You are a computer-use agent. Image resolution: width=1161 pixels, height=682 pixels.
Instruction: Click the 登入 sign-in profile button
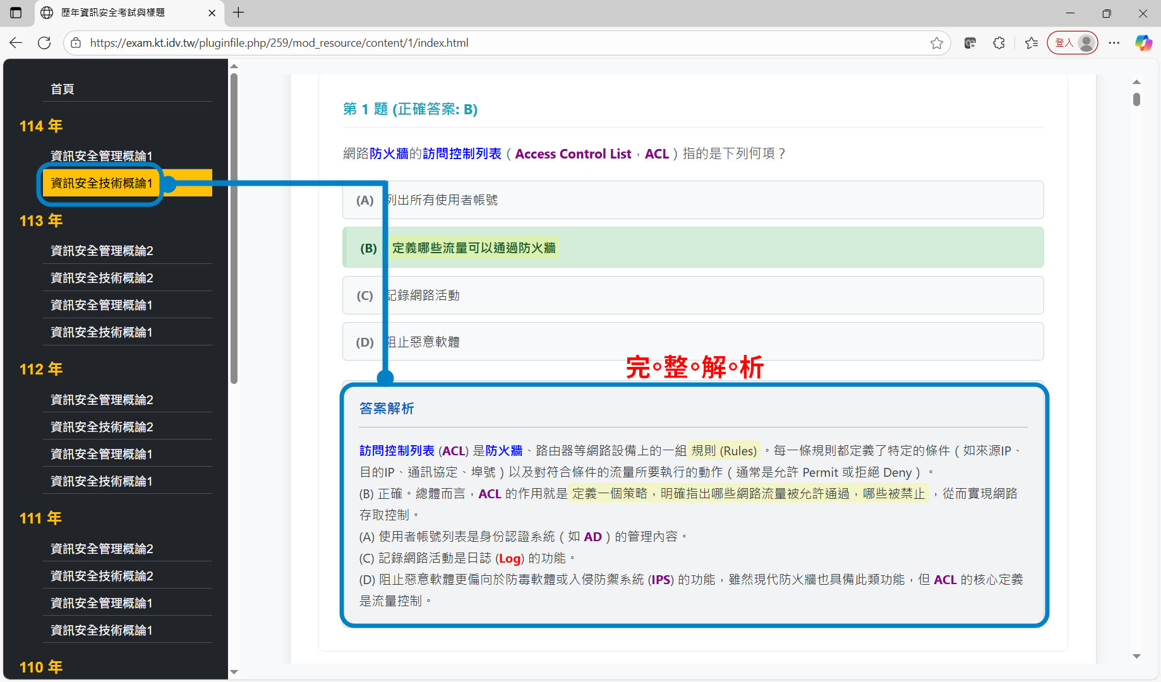(1072, 43)
